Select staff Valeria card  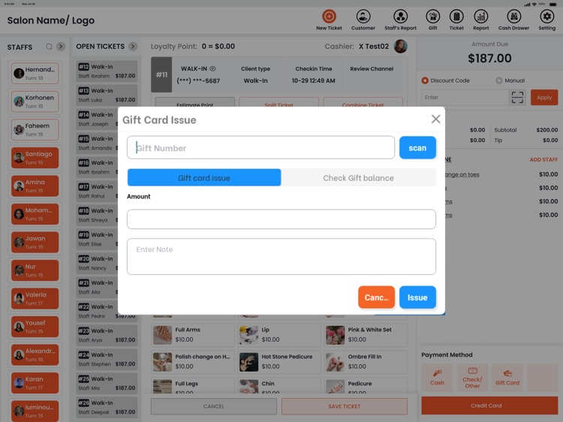[x=35, y=298]
